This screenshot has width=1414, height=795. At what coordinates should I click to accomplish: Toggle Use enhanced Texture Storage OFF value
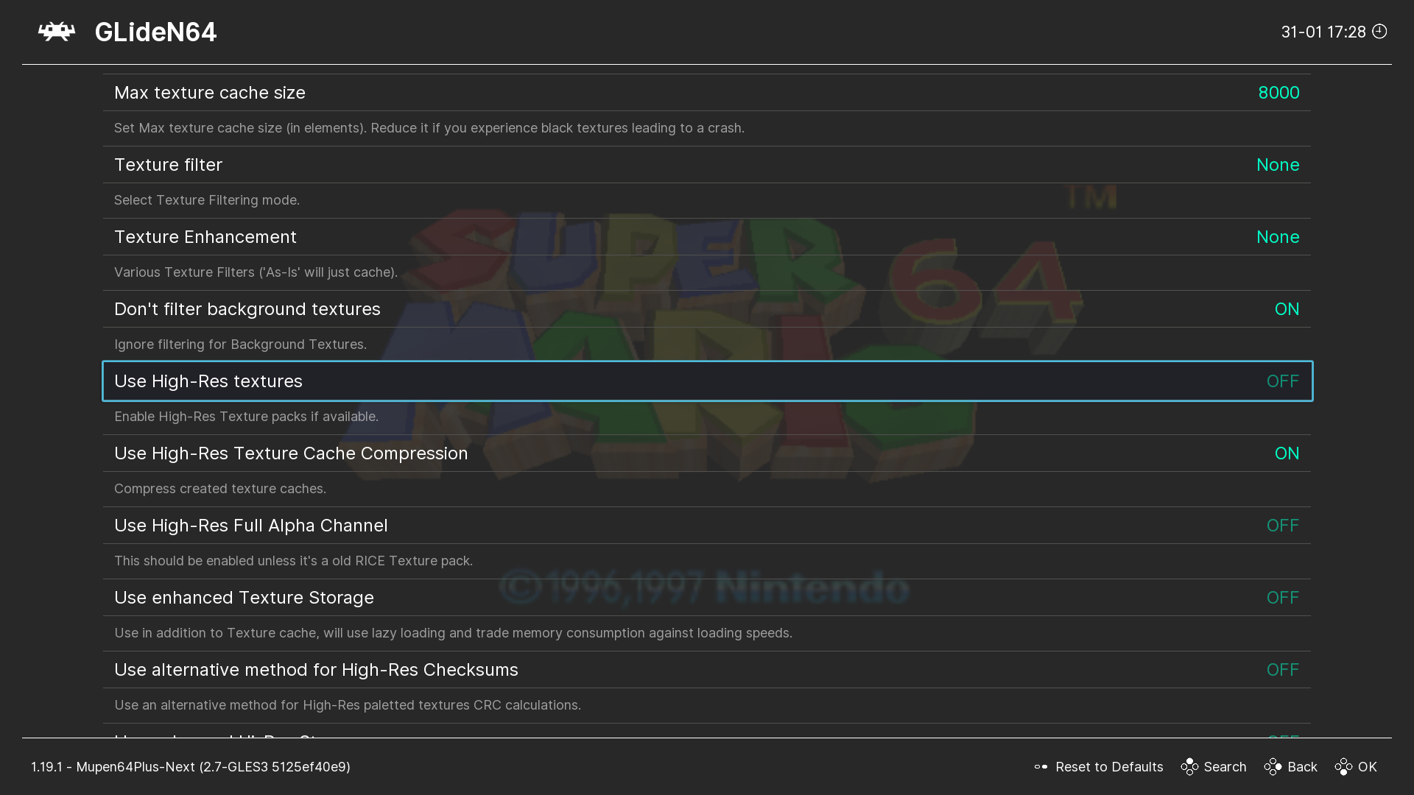pos(1282,598)
